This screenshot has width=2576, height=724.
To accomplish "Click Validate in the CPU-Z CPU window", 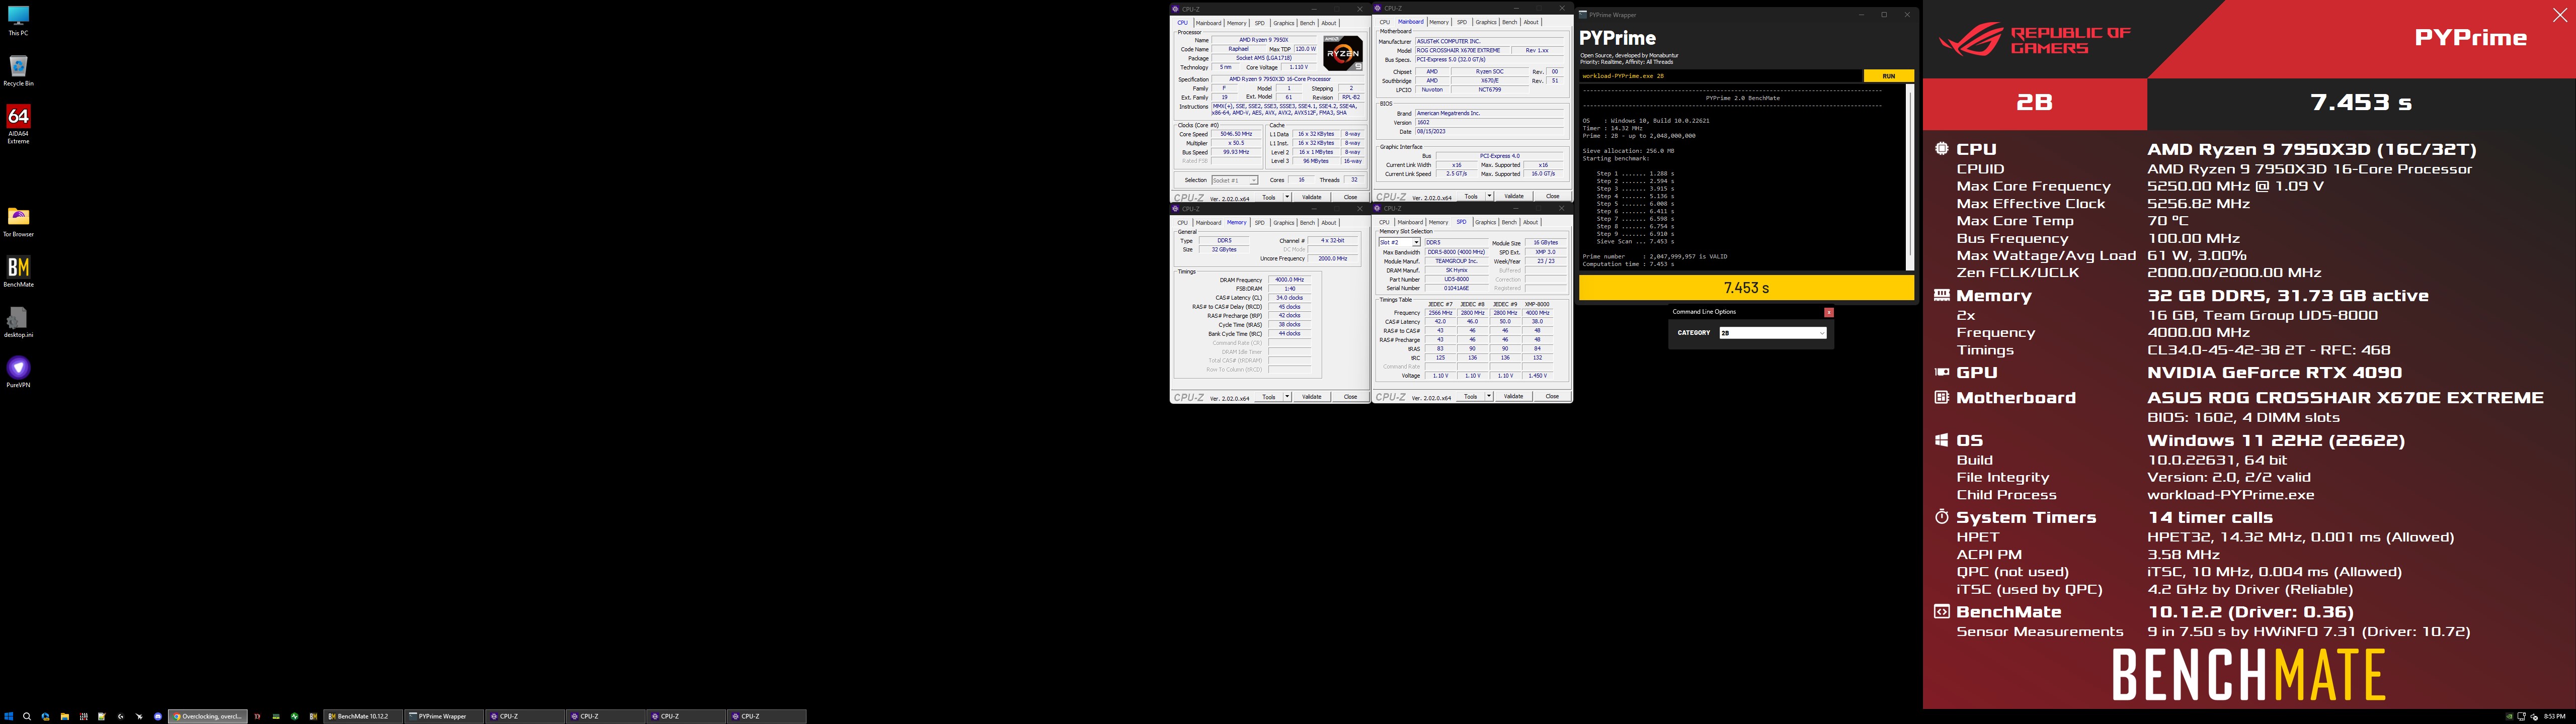I will 1312,197.
